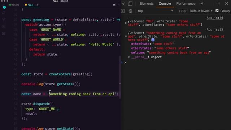Open the Search view in activity bar
The height and width of the screenshot is (130, 231).
[4, 13]
